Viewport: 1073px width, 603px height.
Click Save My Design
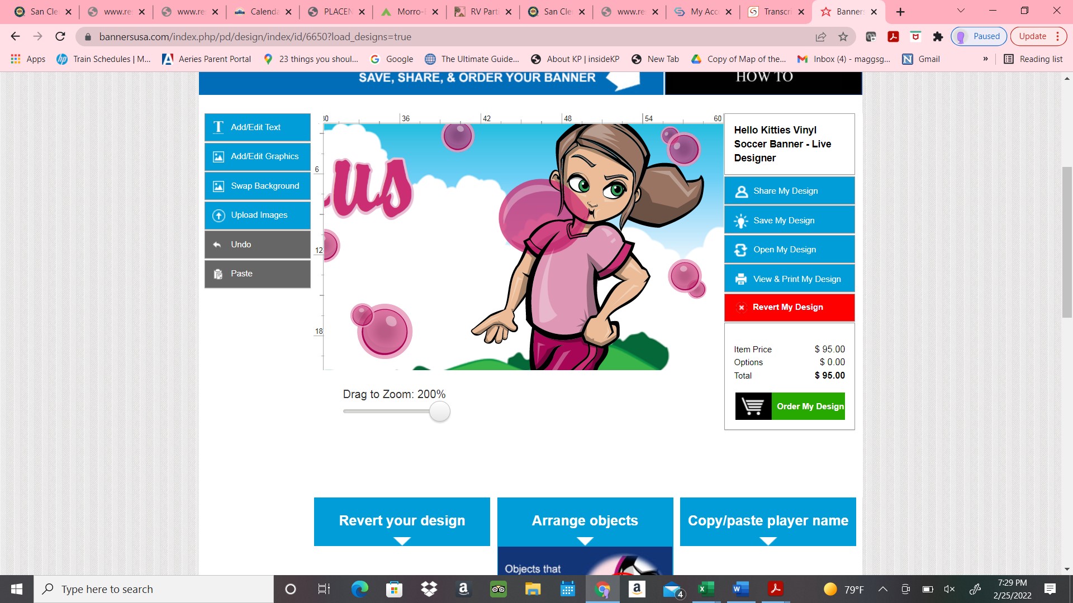pyautogui.click(x=789, y=221)
